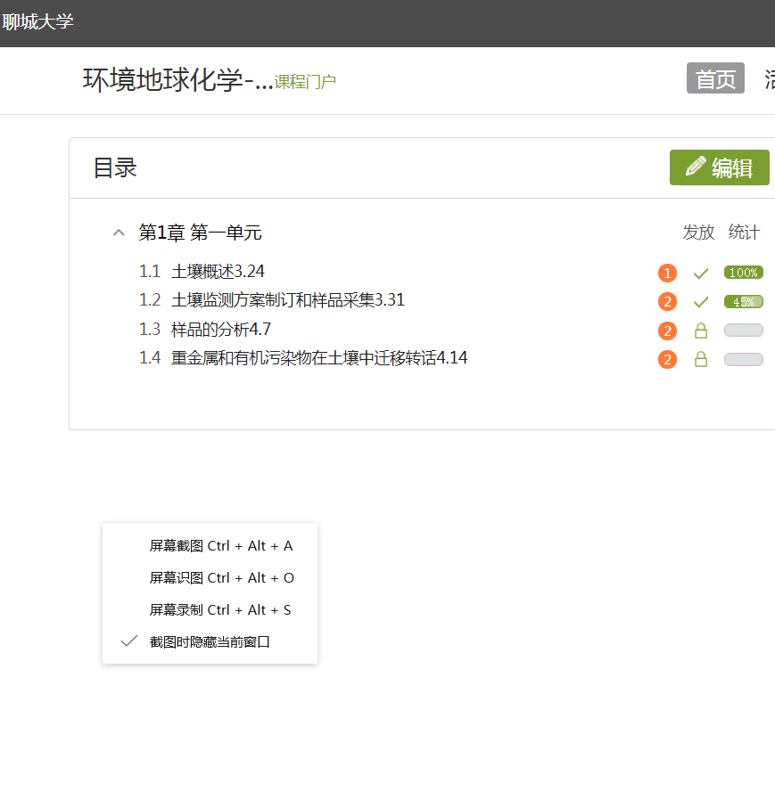Choose 屏幕识图 in the popup menu

[221, 577]
